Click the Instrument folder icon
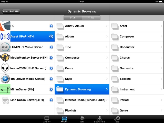 (115, 89)
